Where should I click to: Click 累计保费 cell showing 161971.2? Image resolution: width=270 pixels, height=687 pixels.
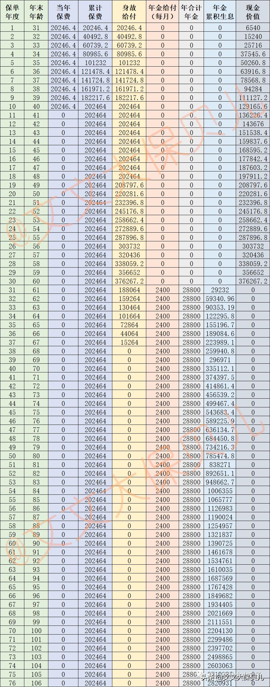(96, 89)
